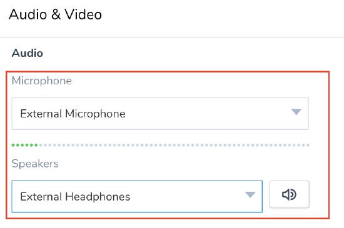Click the External Headphones text
Screen dimensions: 344x228
pyautogui.click(x=75, y=197)
